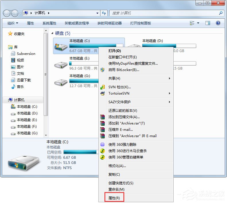
Task: Open the view options dropdown arrow
Action: point(198,23)
